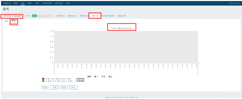Select 'os Max File Descriptor Count' legend text
This screenshot has width=242, height=99.
click(x=58, y=79)
